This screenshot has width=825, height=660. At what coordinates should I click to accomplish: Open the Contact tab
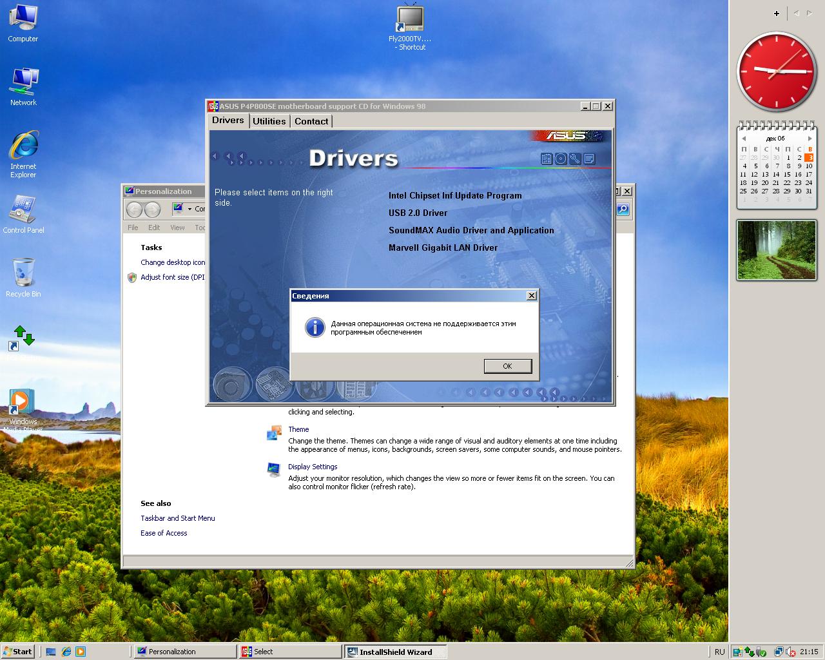tap(311, 121)
